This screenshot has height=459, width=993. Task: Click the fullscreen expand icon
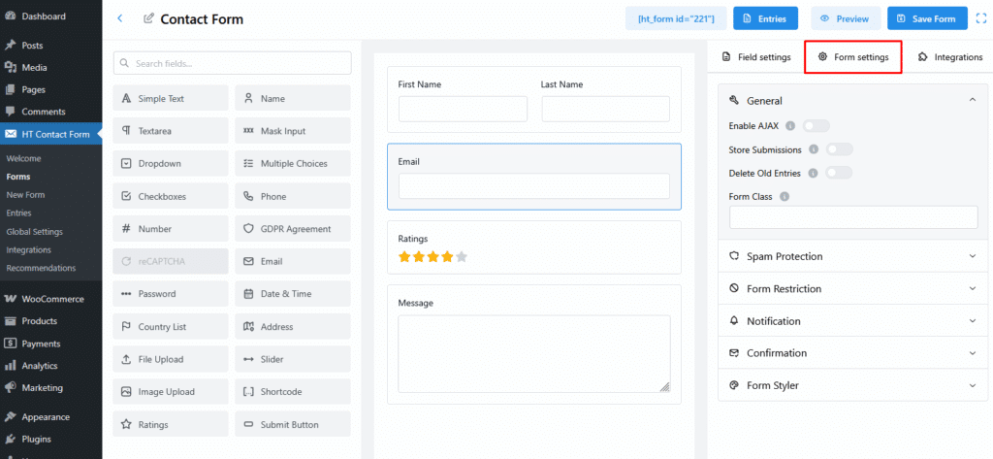pos(979,18)
